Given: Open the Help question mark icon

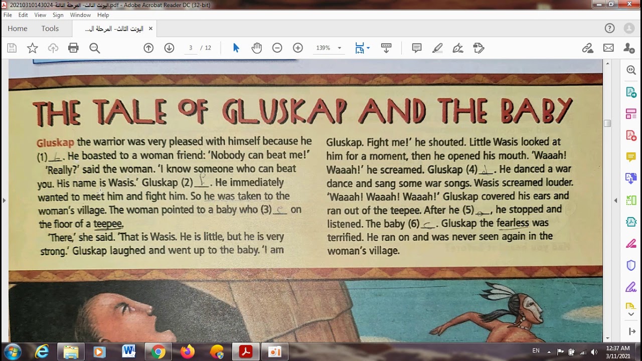Looking at the screenshot, I should click(x=609, y=29).
